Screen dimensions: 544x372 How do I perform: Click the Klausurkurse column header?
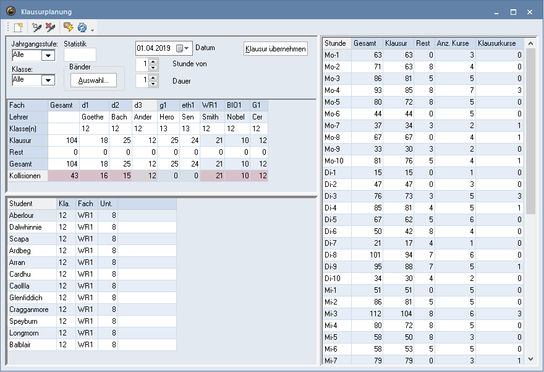coord(499,43)
